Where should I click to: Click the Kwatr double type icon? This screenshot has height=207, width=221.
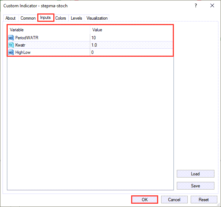(11, 45)
